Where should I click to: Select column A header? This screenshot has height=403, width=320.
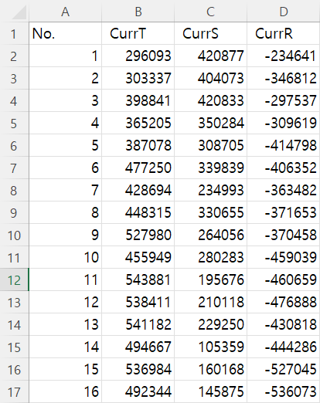[66, 11]
